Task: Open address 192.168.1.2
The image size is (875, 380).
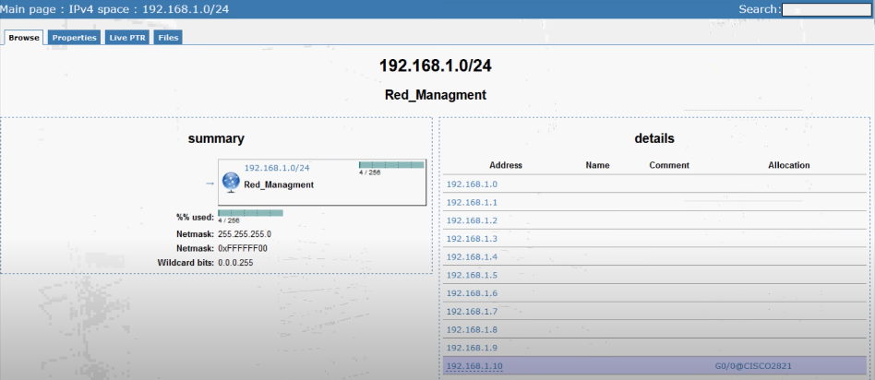Action: 472,220
